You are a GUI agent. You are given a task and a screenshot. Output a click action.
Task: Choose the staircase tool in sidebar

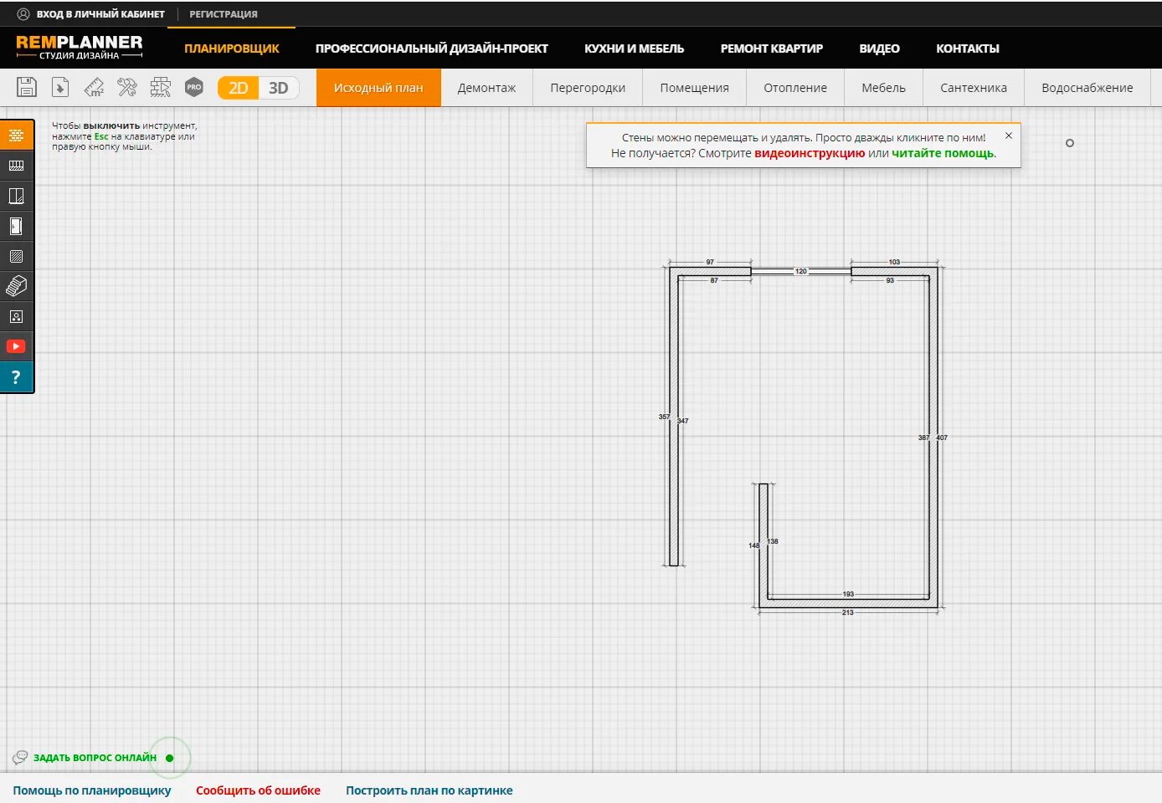click(x=16, y=286)
